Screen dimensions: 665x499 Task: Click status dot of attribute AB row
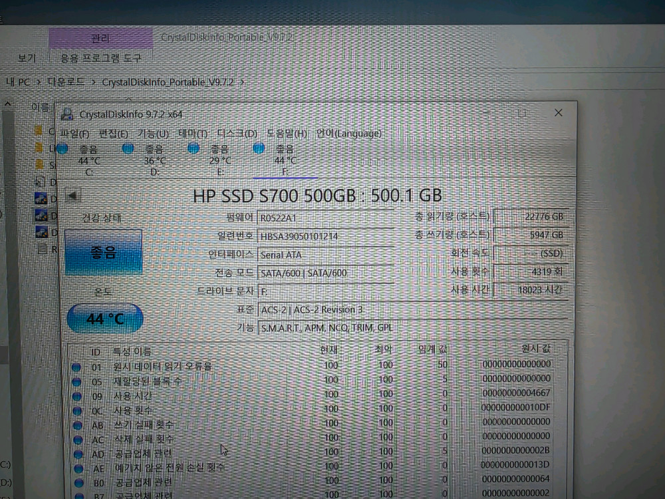coord(78,425)
